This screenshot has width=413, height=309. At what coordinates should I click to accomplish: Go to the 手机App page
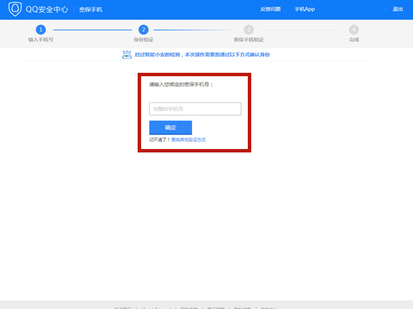304,10
